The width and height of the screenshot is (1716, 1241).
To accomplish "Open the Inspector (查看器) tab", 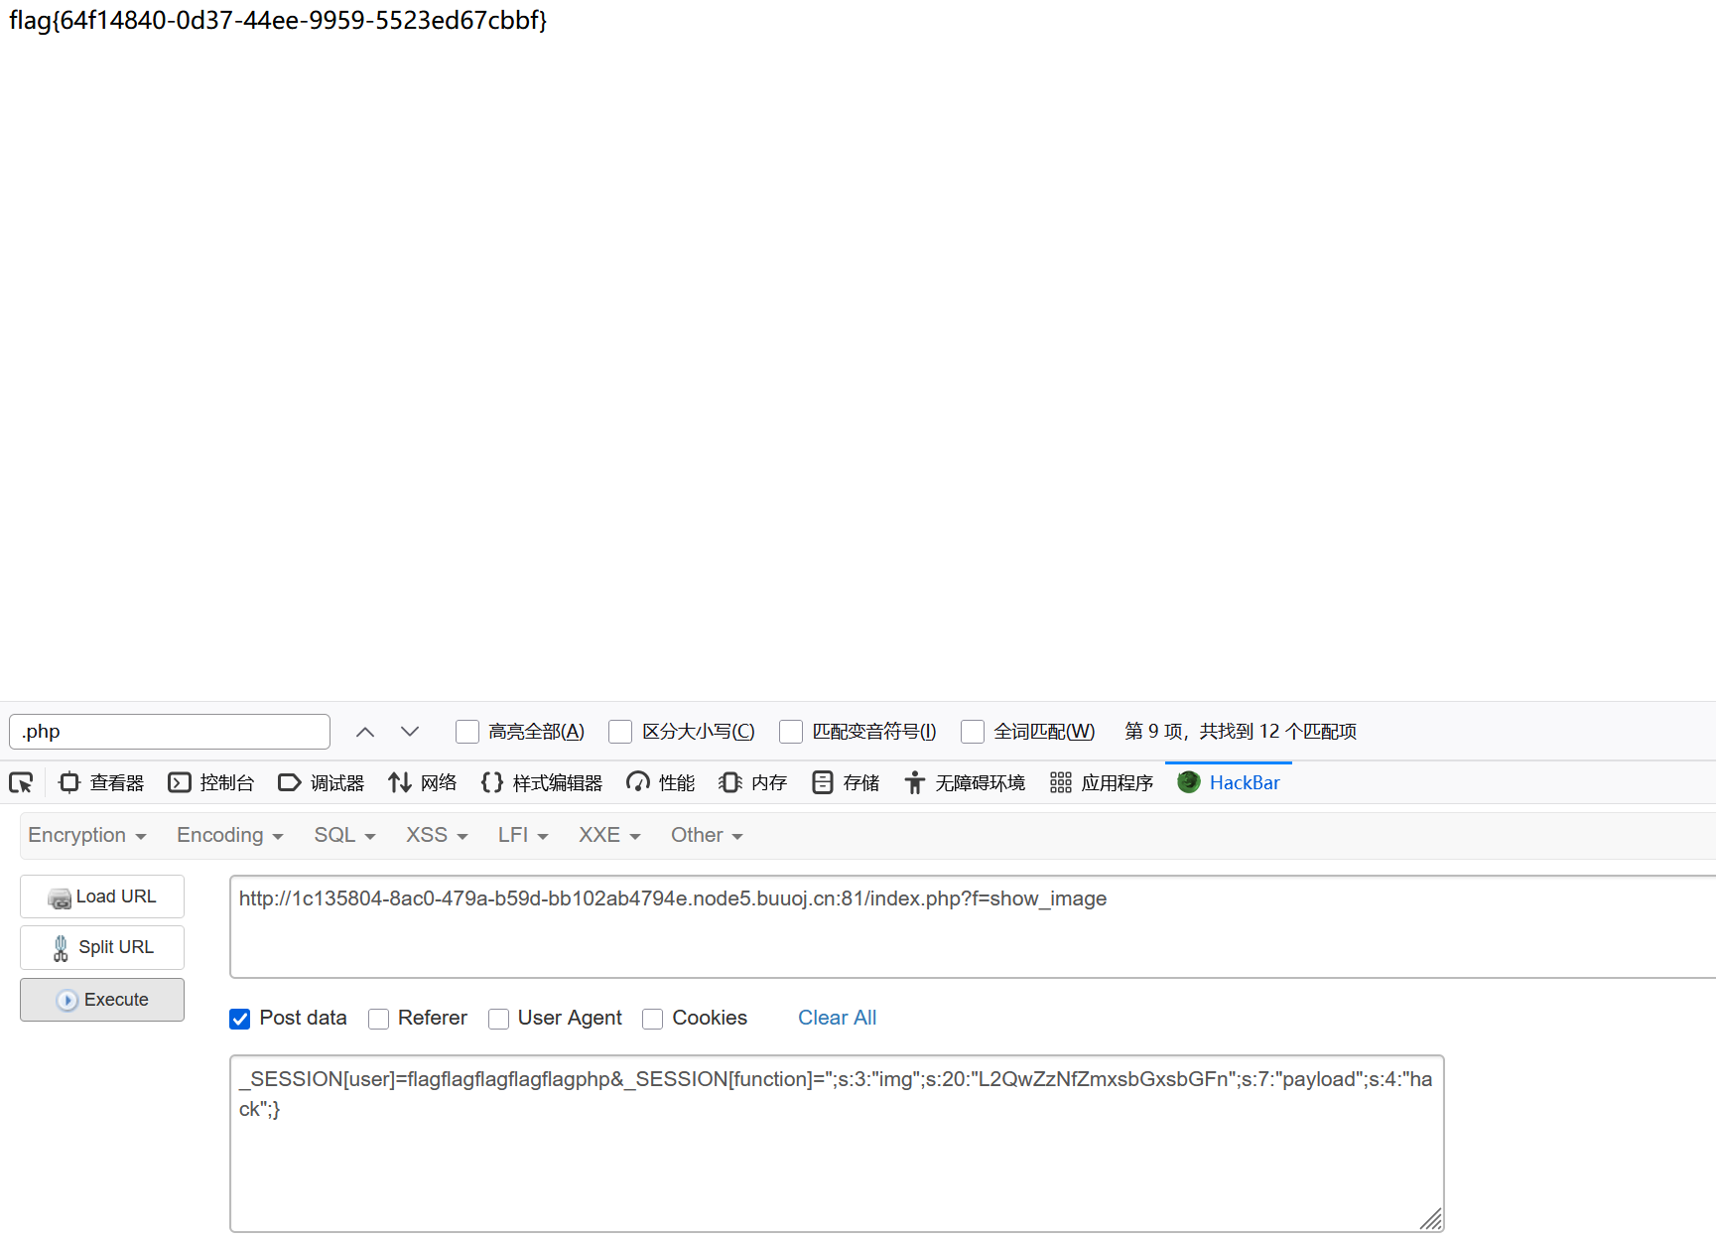I will 102,783.
